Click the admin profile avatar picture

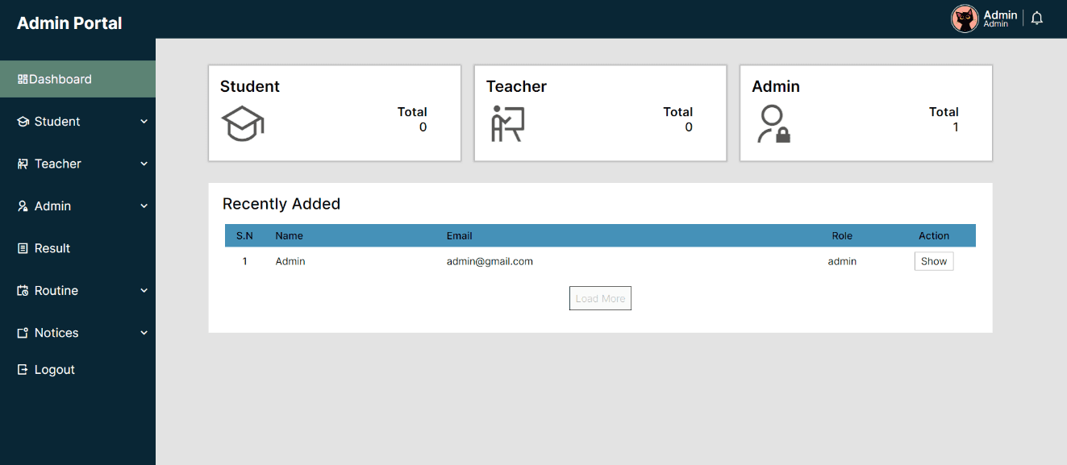[965, 17]
